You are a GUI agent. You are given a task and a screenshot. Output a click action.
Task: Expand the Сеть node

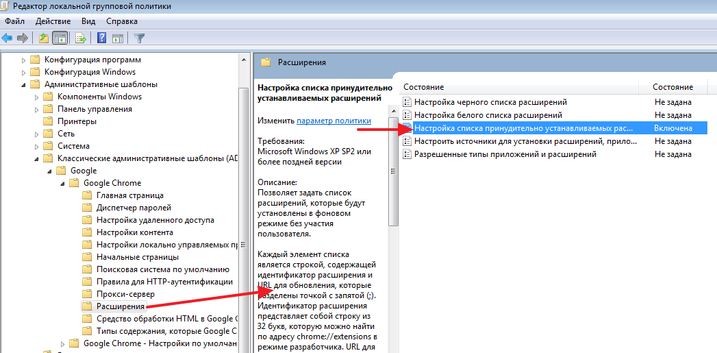[37, 134]
